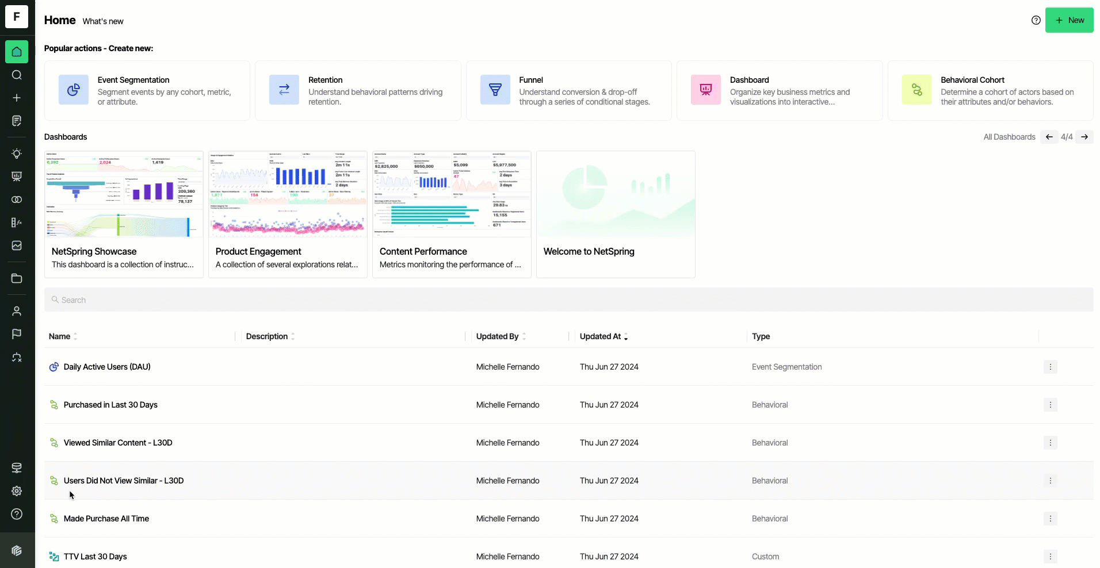Open settings gear in sidebar

pyautogui.click(x=17, y=491)
